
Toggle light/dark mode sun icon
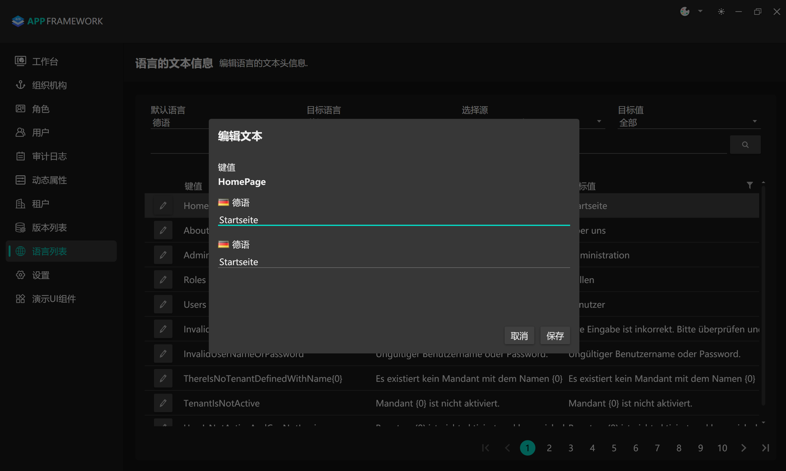(721, 12)
